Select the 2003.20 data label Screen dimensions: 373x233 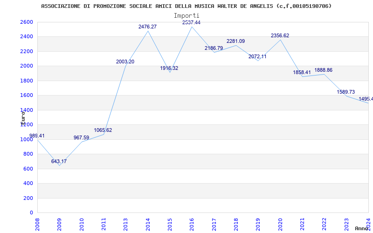click(x=125, y=62)
